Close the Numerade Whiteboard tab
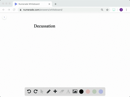Image resolution: width=130 pixels, height=97 pixels. pyautogui.click(x=49, y=4)
